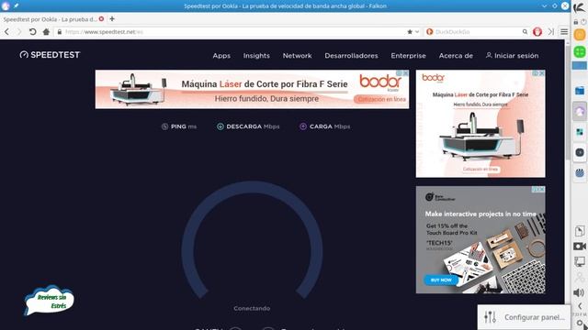Click the SPEEDTEST logo

[50, 55]
